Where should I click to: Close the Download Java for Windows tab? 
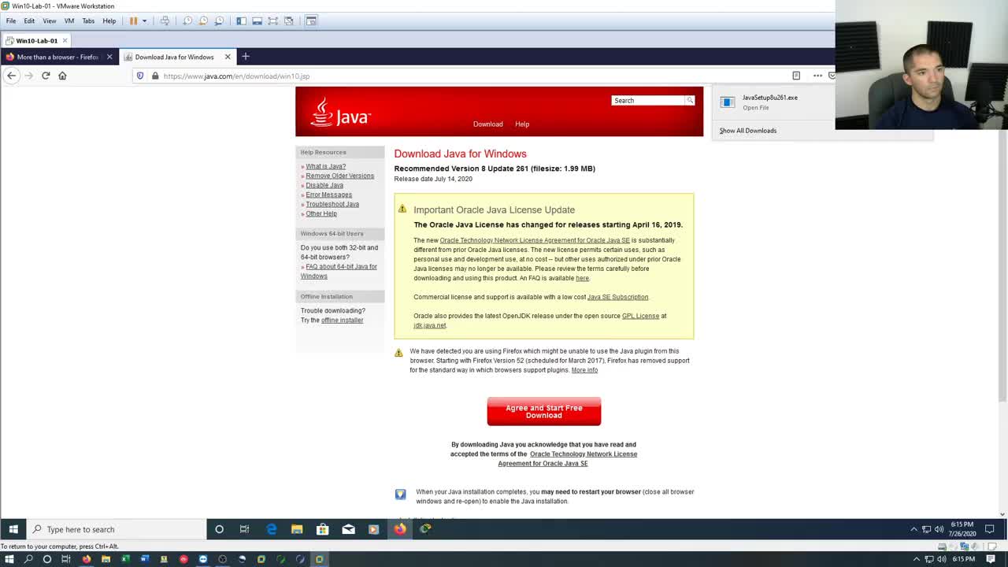(x=228, y=57)
